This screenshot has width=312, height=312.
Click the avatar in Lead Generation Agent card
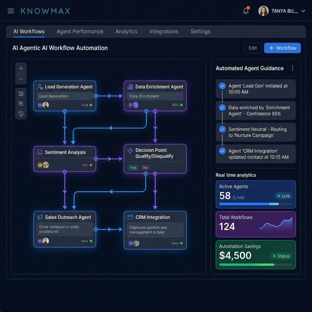[x=46, y=105]
